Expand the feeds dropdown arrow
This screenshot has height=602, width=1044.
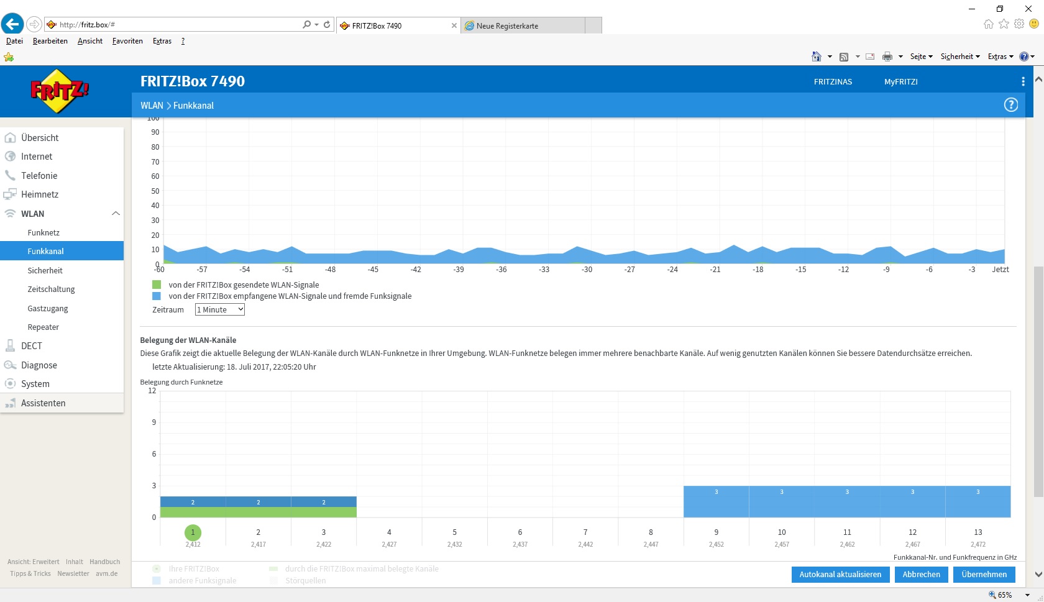(x=858, y=57)
